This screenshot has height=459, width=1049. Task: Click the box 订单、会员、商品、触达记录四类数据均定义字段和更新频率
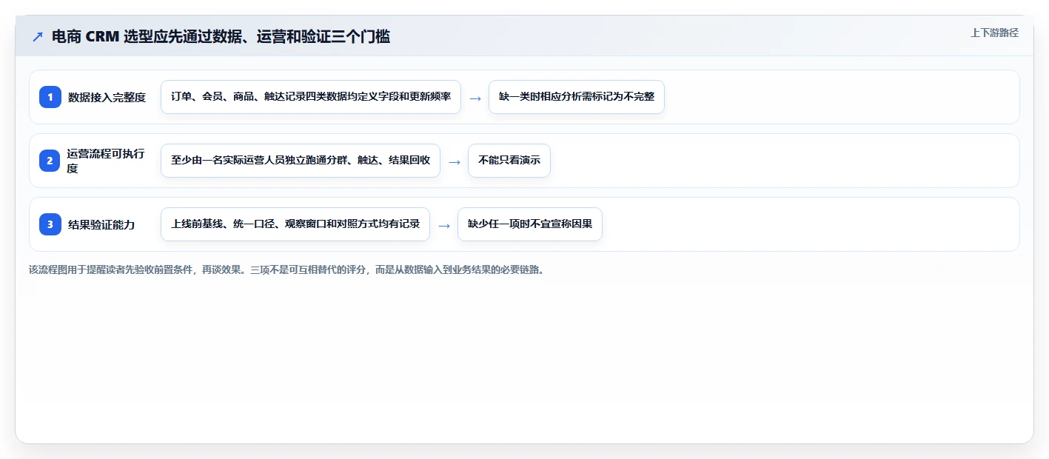(311, 97)
